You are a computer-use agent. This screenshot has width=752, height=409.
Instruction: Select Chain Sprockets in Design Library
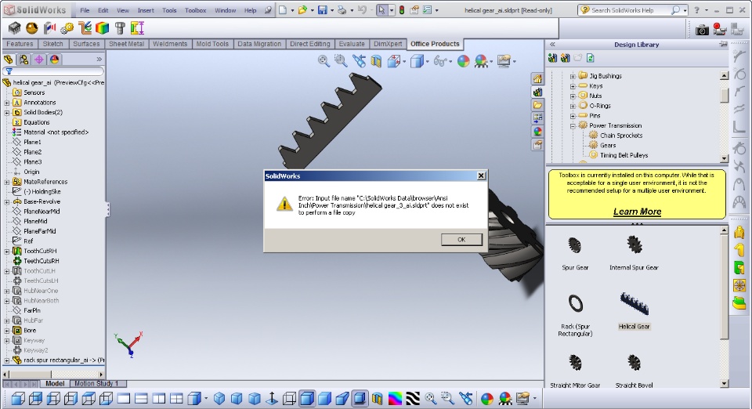click(x=621, y=136)
